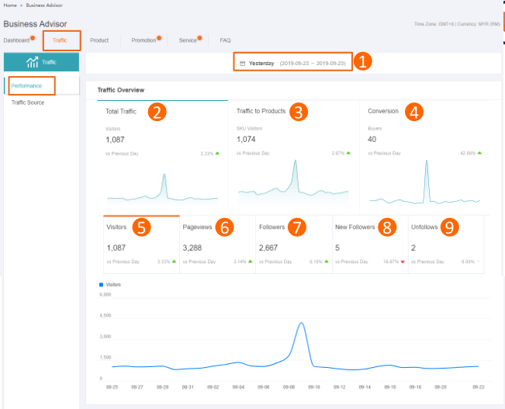Click the green up arrow in Total Traffic
The width and height of the screenshot is (505, 409).
pos(217,154)
